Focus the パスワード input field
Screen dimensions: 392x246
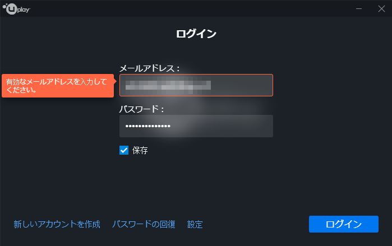(196, 126)
